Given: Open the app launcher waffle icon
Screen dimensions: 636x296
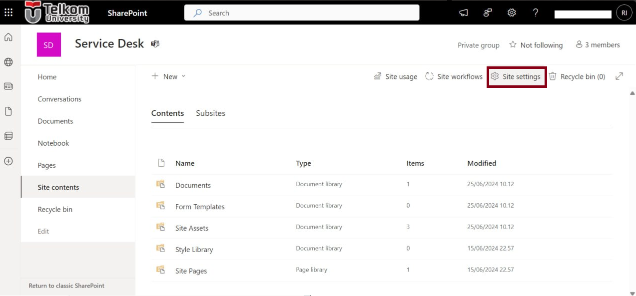Looking at the screenshot, I should click(x=8, y=12).
